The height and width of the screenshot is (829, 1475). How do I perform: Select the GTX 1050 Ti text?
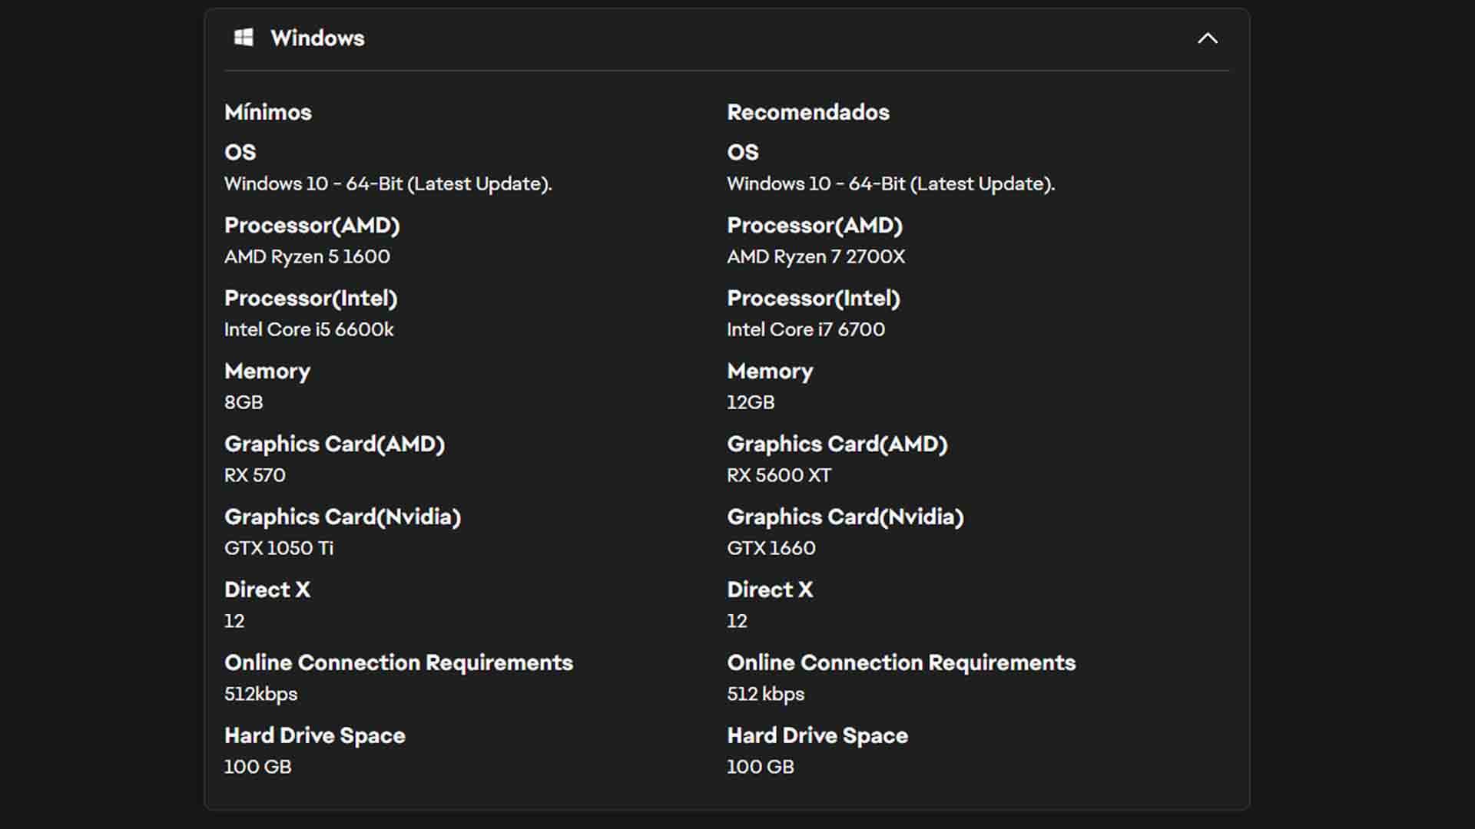[279, 548]
